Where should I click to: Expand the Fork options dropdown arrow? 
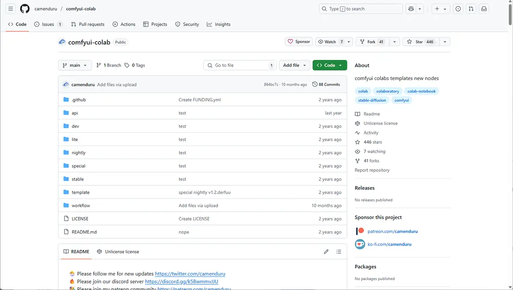394,42
